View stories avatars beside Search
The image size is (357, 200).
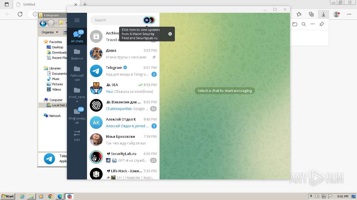pos(149,20)
